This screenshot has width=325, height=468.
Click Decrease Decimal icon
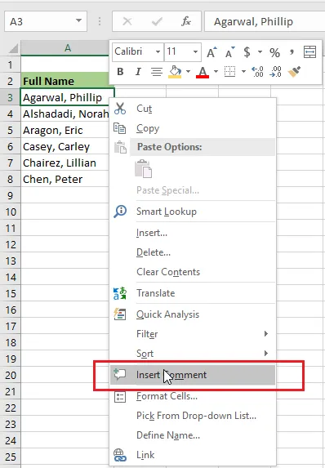[275, 72]
